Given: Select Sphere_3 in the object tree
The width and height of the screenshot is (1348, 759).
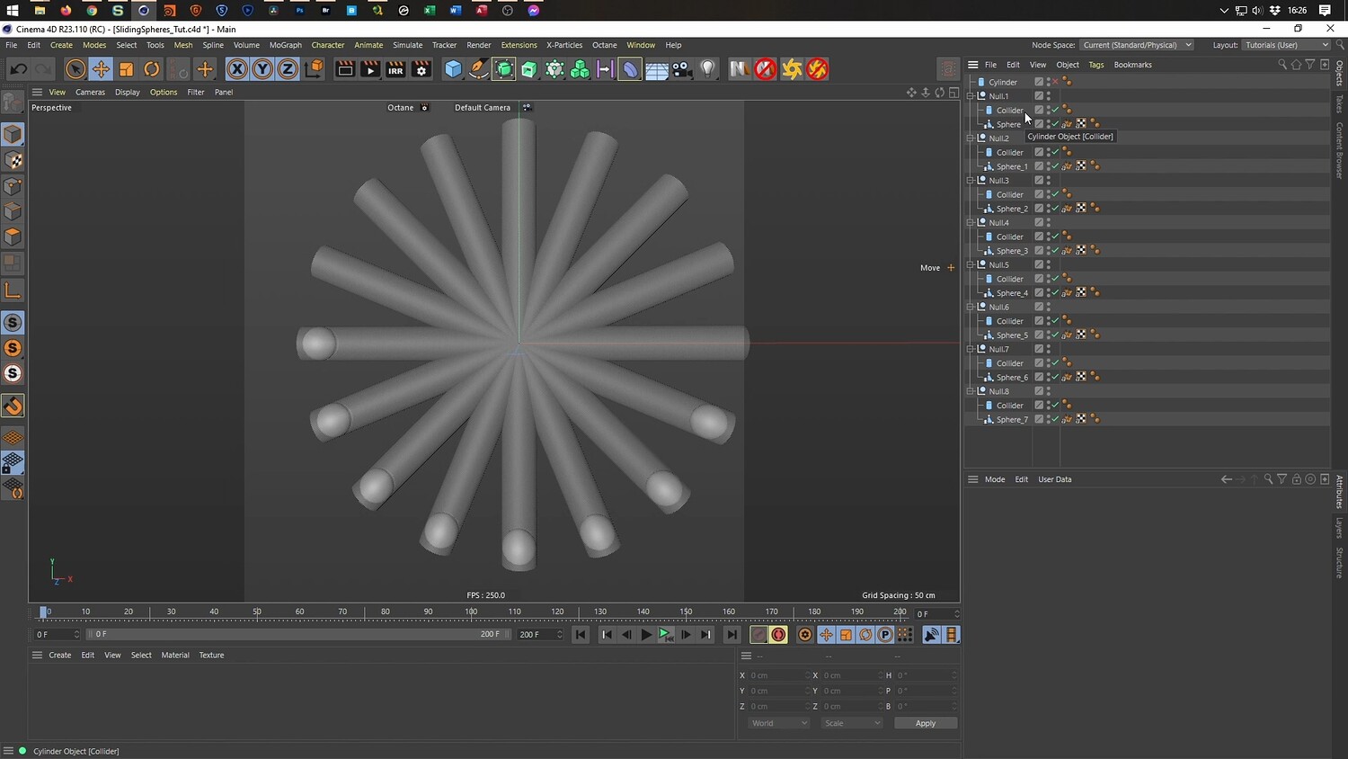Looking at the screenshot, I should coord(1012,251).
